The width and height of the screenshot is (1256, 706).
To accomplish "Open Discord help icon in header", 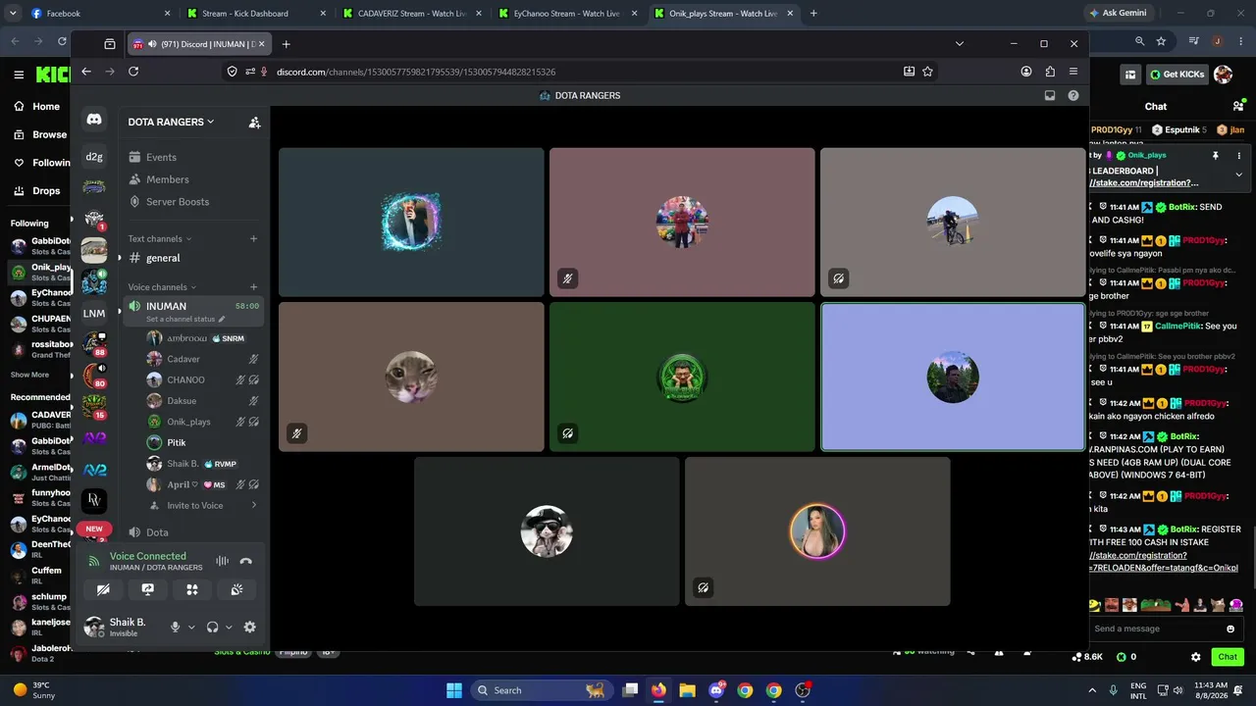I will coord(1073,95).
